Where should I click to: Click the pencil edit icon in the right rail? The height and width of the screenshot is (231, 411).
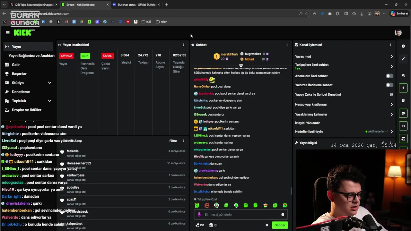pos(403,59)
